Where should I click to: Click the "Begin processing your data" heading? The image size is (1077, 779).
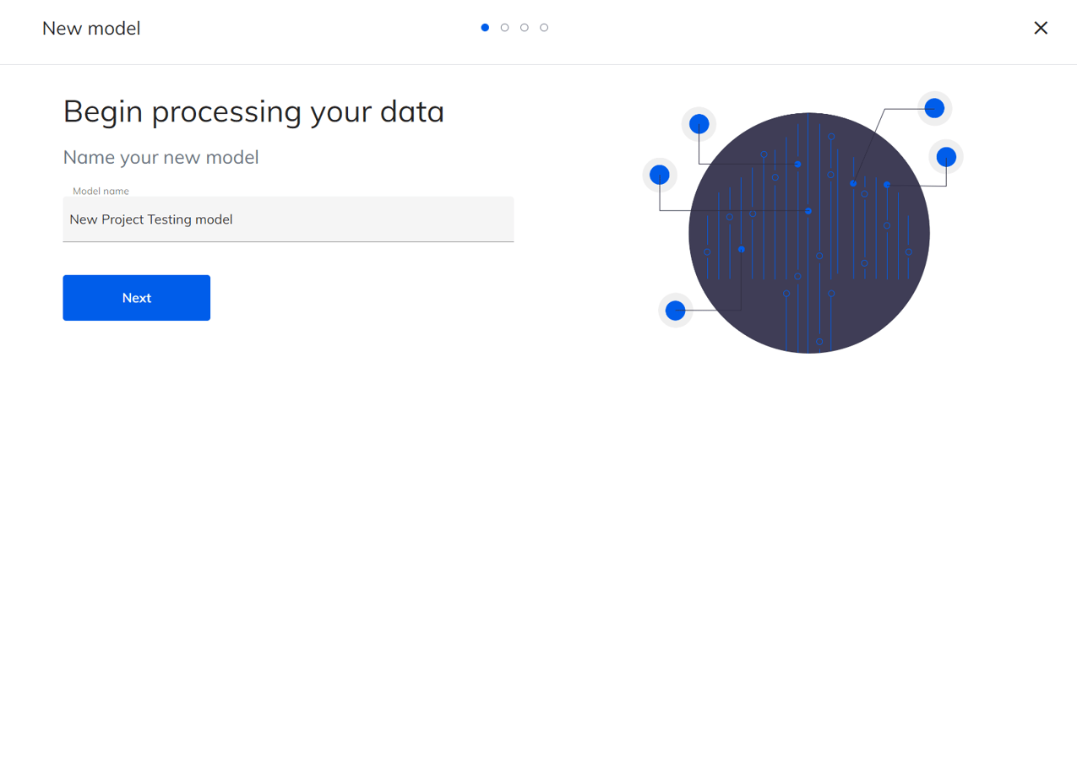click(x=253, y=111)
